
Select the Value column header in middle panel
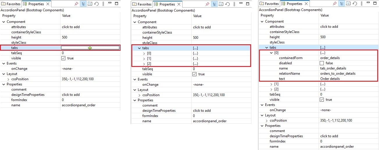coord(197,16)
